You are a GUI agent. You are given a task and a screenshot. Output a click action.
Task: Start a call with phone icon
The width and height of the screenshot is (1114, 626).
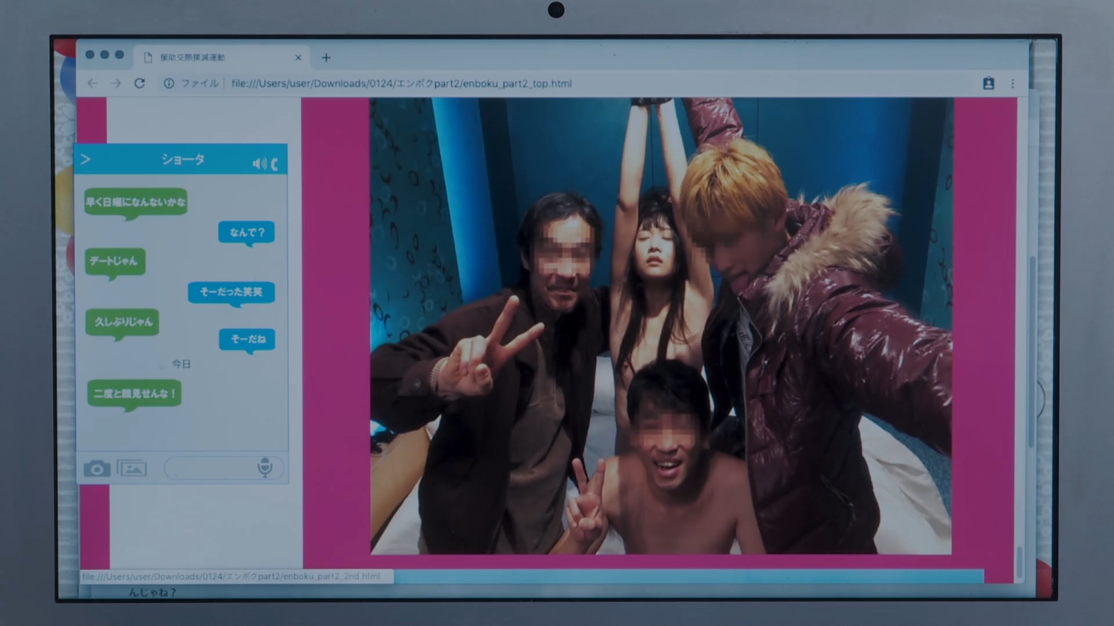(x=274, y=164)
